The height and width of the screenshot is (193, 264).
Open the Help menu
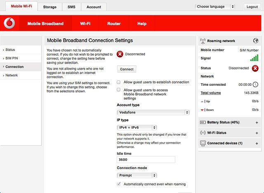pos(142,24)
